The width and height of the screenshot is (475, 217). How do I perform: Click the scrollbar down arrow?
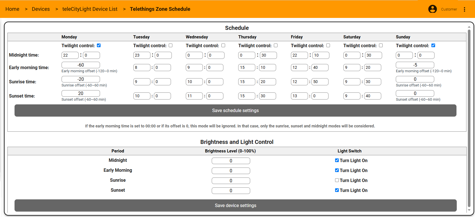coord(469,210)
